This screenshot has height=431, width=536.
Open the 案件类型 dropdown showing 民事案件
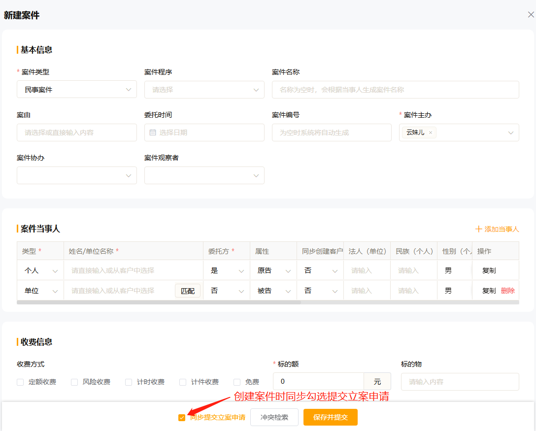(x=76, y=90)
